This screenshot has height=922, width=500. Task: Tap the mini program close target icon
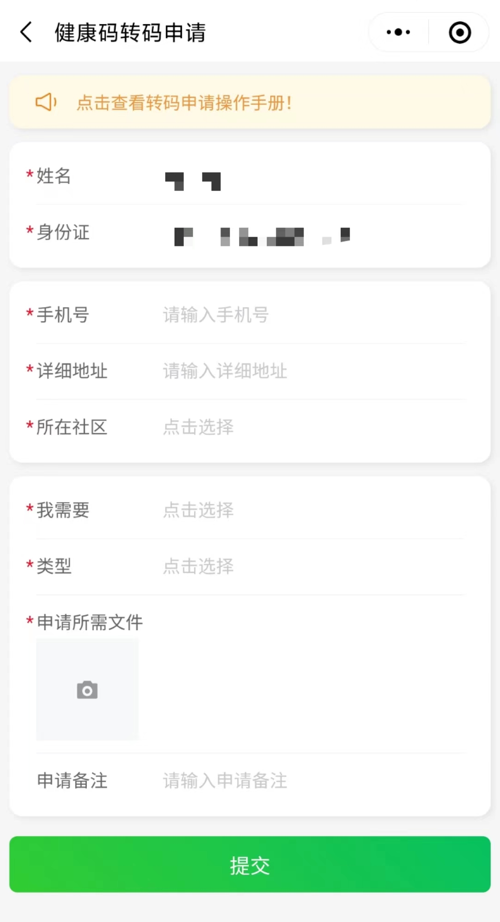460,32
